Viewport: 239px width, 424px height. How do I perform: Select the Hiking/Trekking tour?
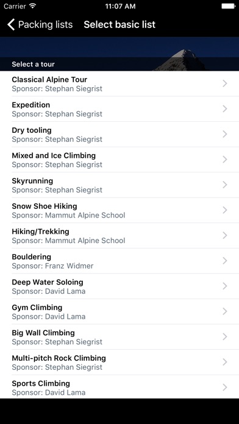click(x=120, y=236)
